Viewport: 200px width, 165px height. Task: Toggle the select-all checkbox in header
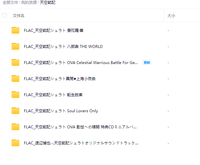point(5,15)
